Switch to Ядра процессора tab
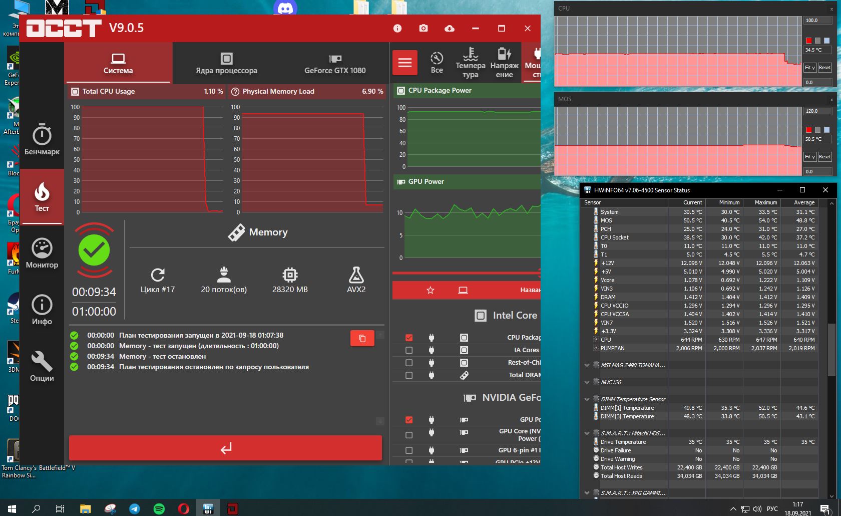The image size is (841, 516). [x=226, y=63]
